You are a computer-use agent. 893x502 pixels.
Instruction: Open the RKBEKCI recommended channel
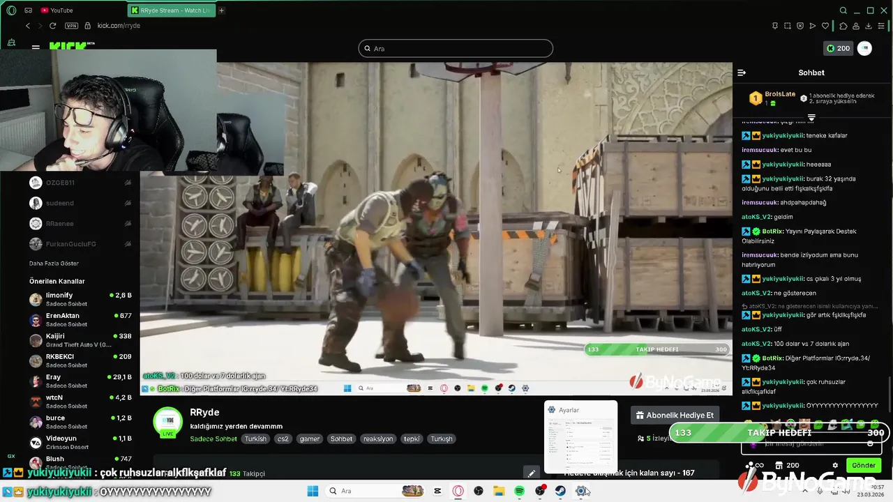pyautogui.click(x=80, y=360)
